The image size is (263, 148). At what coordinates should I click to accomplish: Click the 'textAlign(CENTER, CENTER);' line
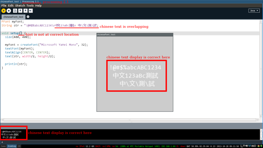click(27, 53)
